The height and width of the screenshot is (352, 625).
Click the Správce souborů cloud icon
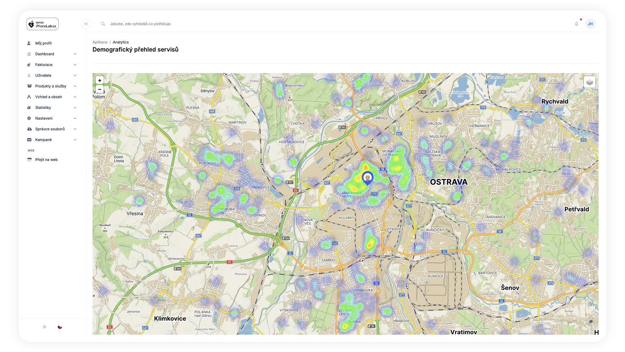[x=29, y=129]
